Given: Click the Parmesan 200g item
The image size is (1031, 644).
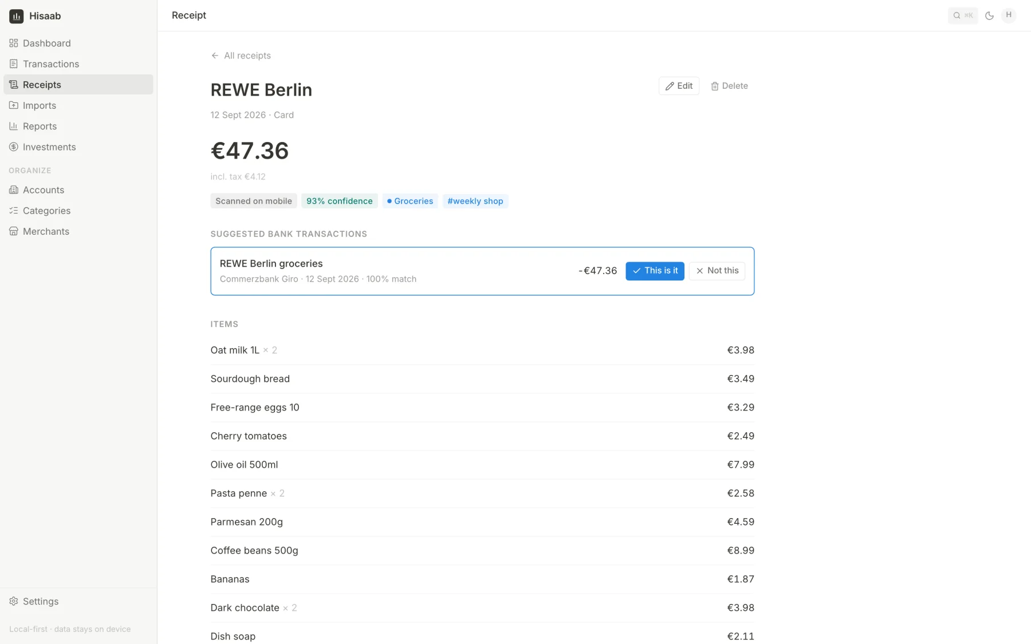Looking at the screenshot, I should 482,522.
